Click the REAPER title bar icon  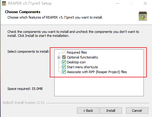4,3
